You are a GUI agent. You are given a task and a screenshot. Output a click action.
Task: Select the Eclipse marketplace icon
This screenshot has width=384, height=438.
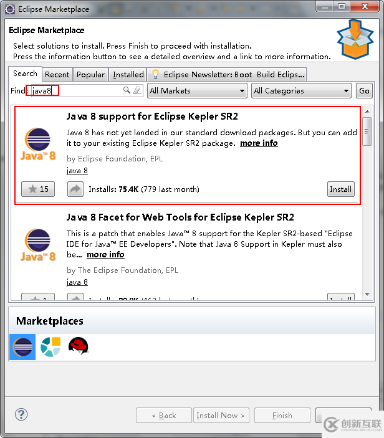(x=22, y=347)
